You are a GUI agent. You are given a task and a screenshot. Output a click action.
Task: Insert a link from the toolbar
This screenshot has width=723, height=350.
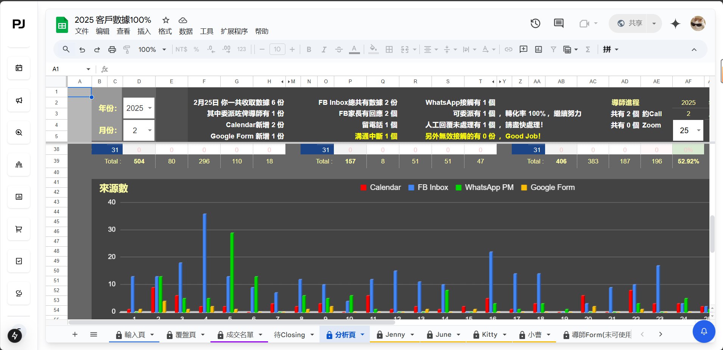pos(509,49)
